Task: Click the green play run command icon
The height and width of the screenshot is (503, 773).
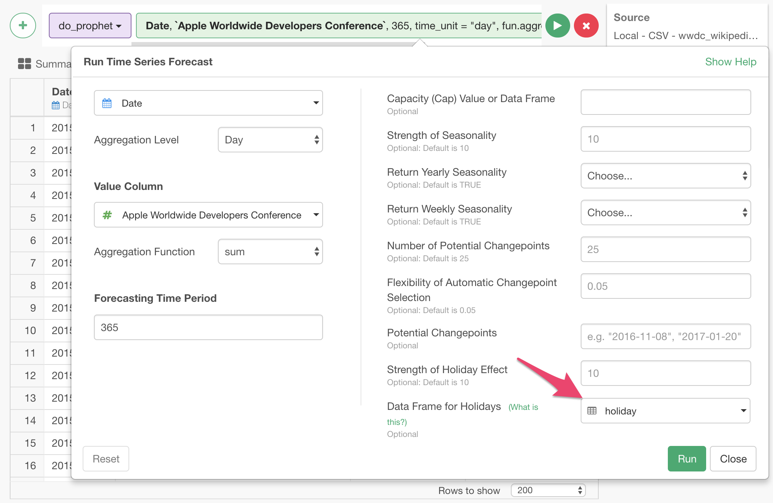Action: pos(557,26)
